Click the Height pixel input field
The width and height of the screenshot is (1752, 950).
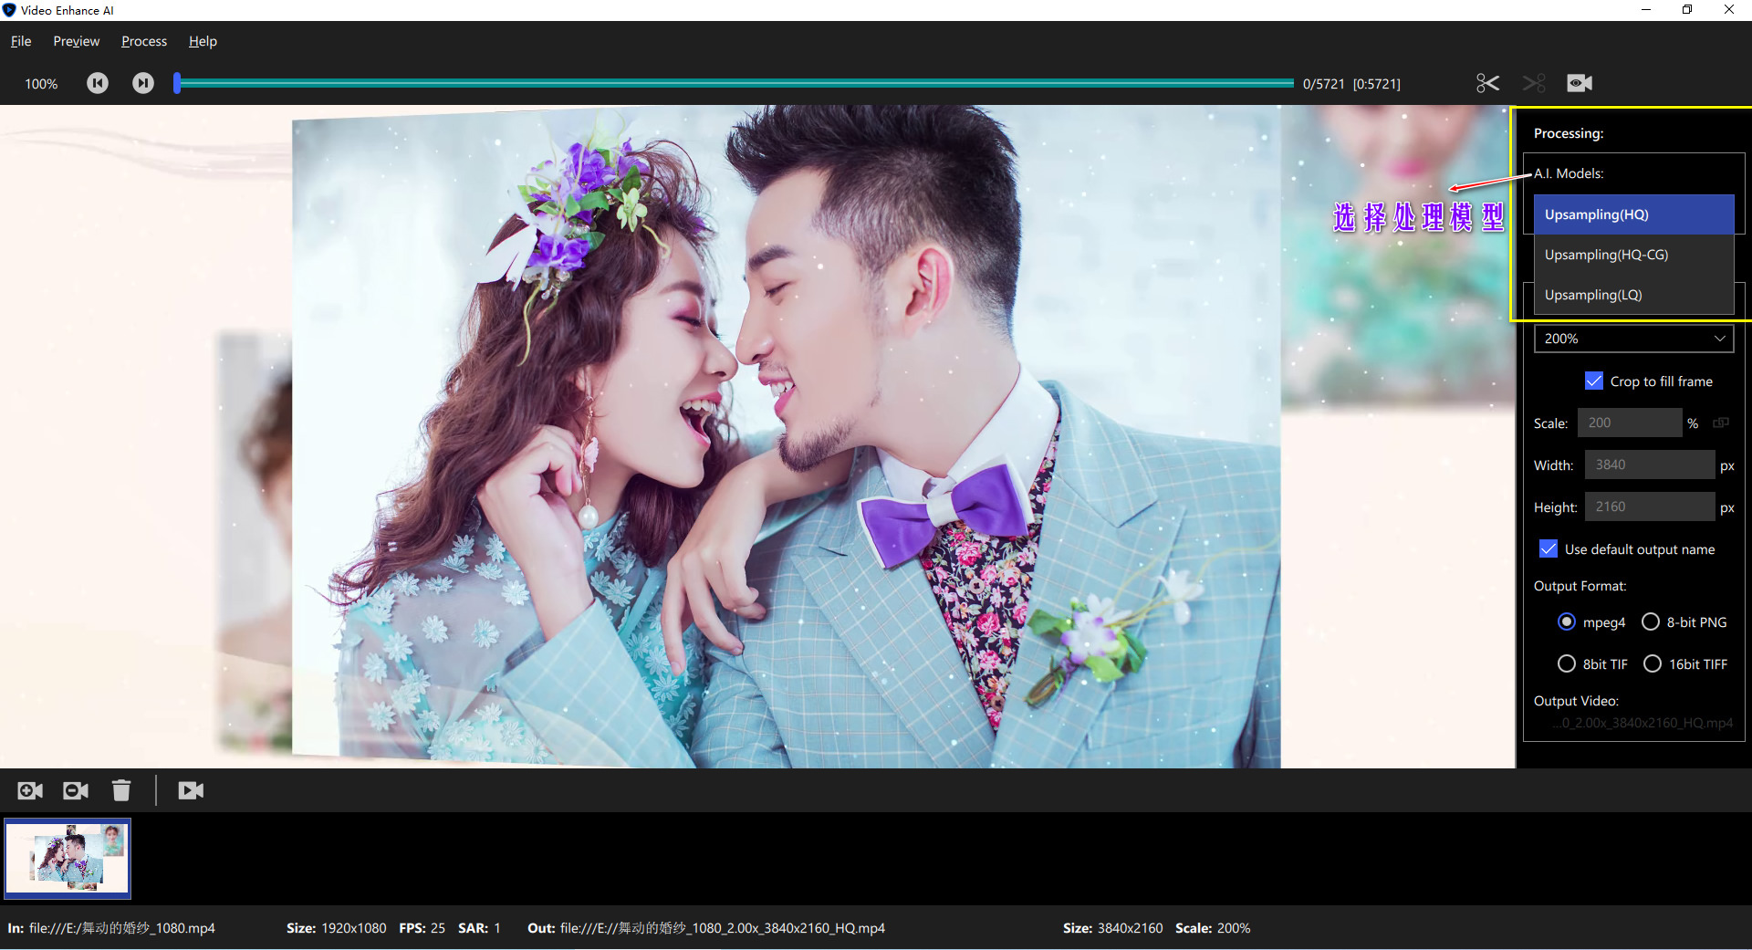pos(1650,506)
